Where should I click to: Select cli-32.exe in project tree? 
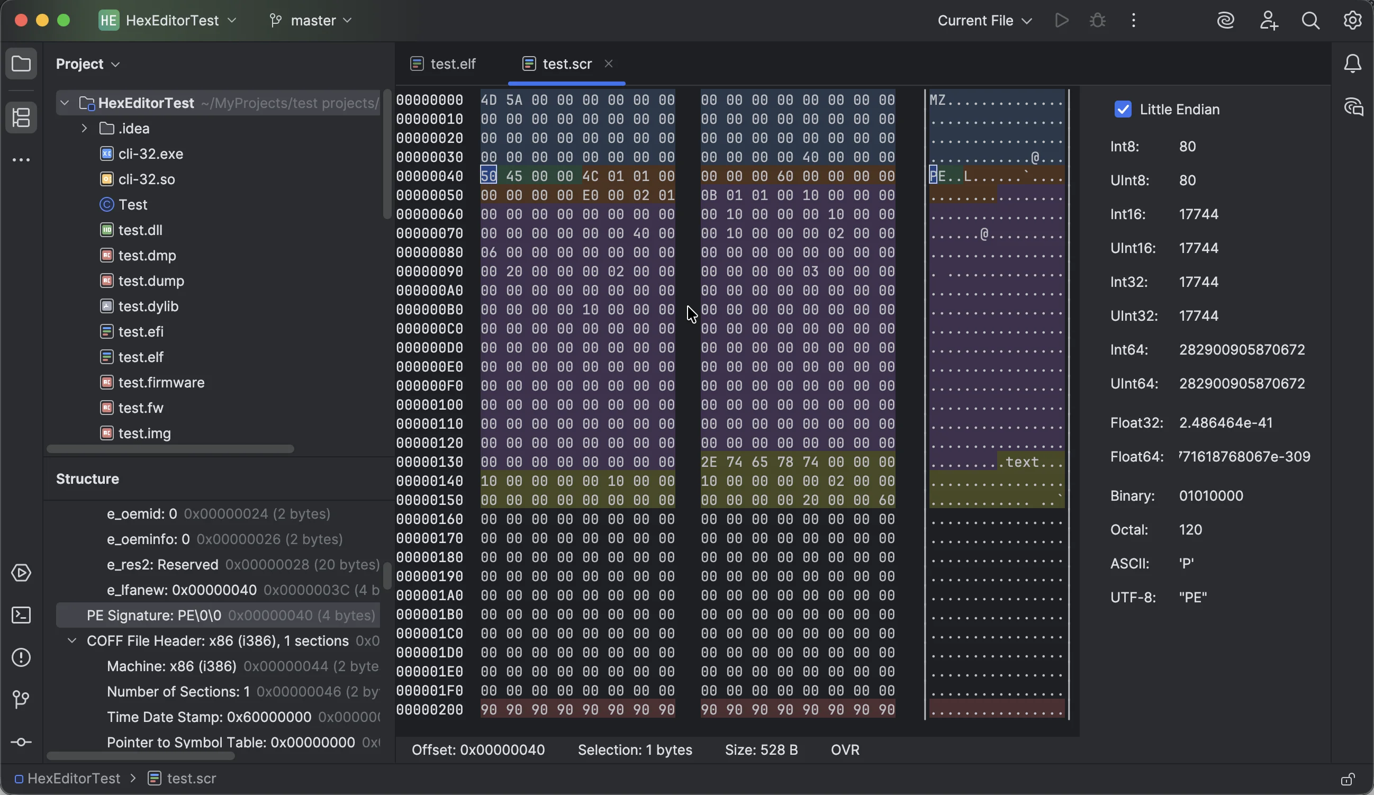142,154
